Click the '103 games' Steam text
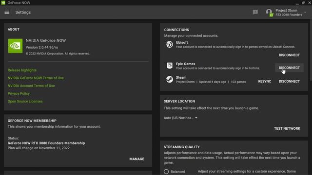The width and height of the screenshot is (312, 175). 238,82
